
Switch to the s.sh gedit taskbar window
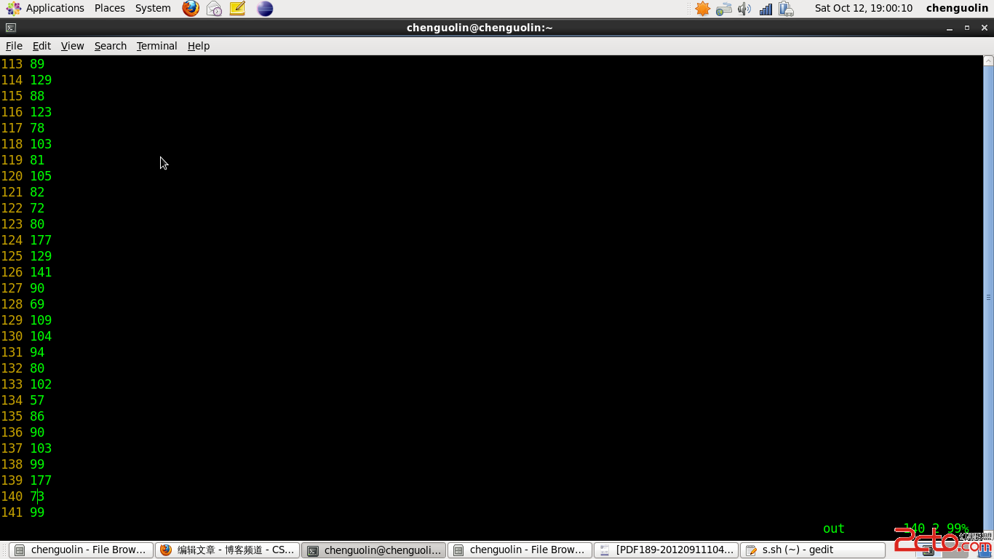pyautogui.click(x=812, y=550)
